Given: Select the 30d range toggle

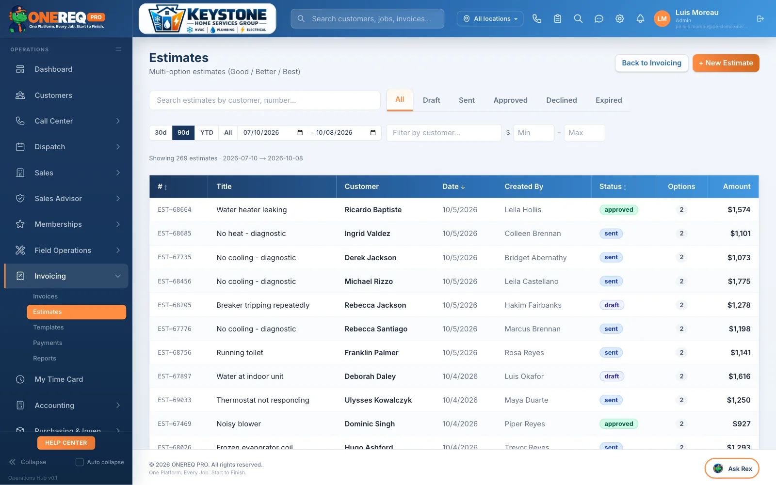Looking at the screenshot, I should pyautogui.click(x=161, y=133).
